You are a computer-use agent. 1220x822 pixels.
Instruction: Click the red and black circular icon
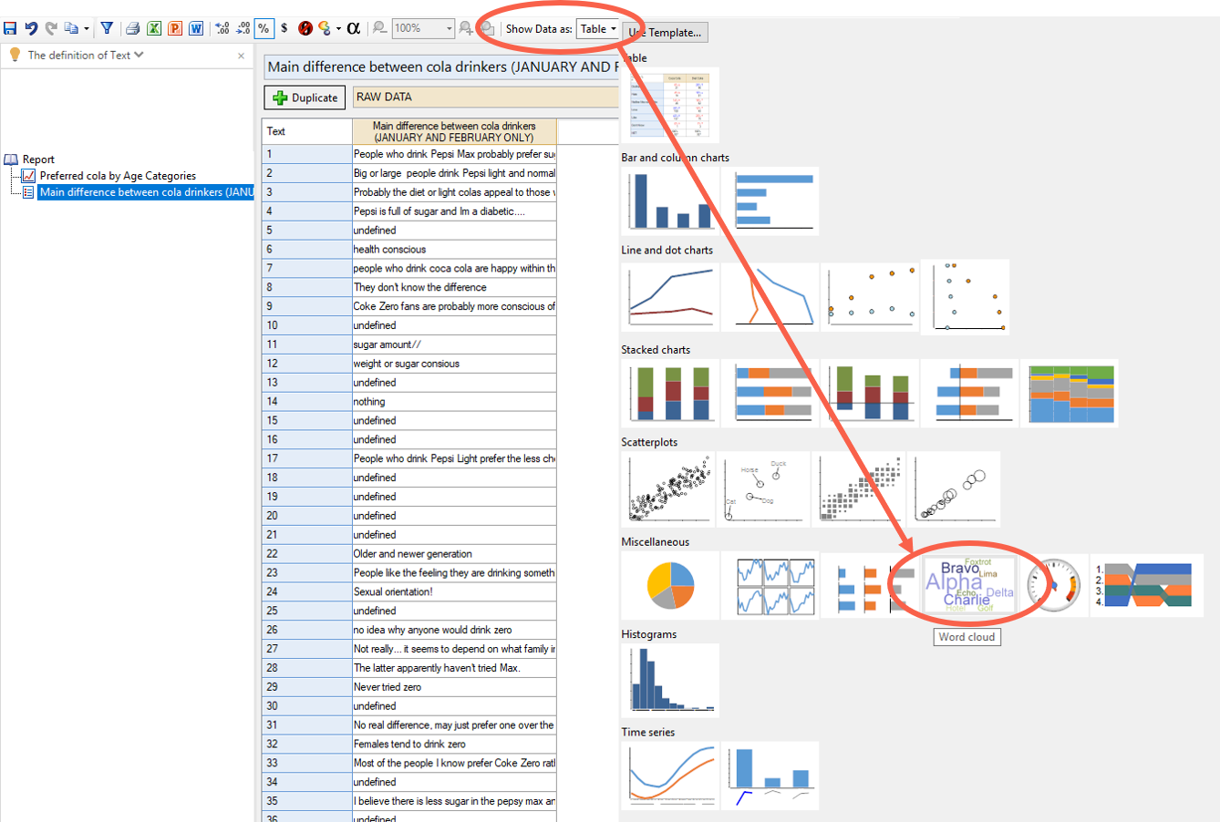pos(305,28)
